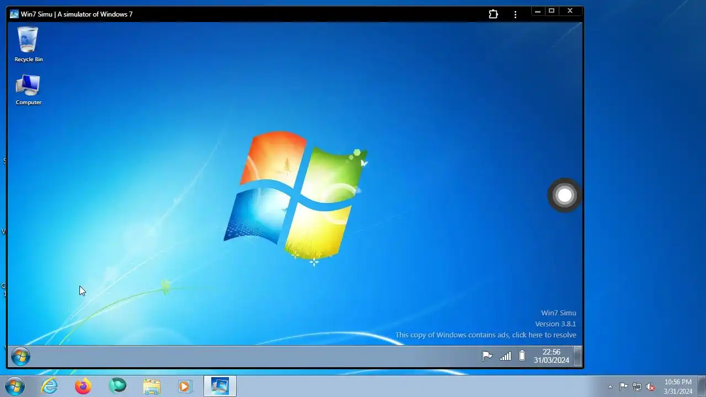Image resolution: width=706 pixels, height=397 pixels.
Task: Check the simulator's battery icon
Action: 522,356
